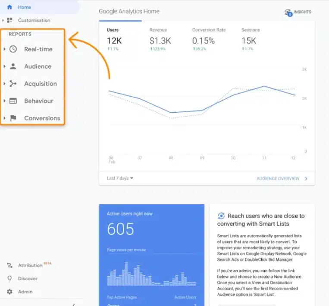The height and width of the screenshot is (306, 329).
Task: Click the Discover lightbulb icon
Action: [9, 278]
